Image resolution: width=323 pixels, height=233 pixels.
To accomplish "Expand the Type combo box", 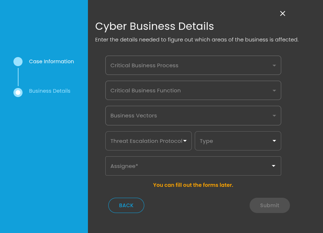I will click(233, 141).
